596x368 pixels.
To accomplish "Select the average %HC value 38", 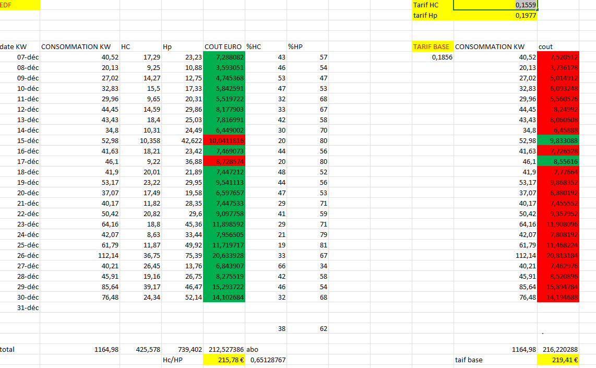I will point(266,329).
